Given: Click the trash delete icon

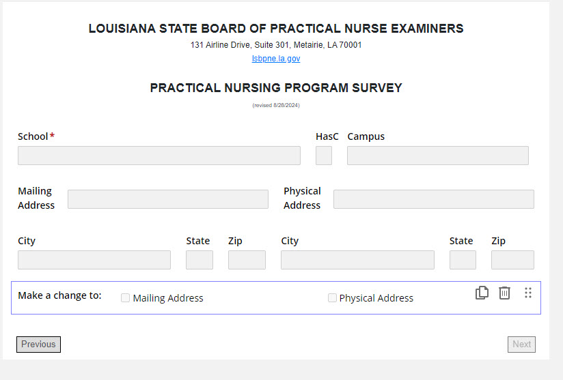Looking at the screenshot, I should coord(504,293).
